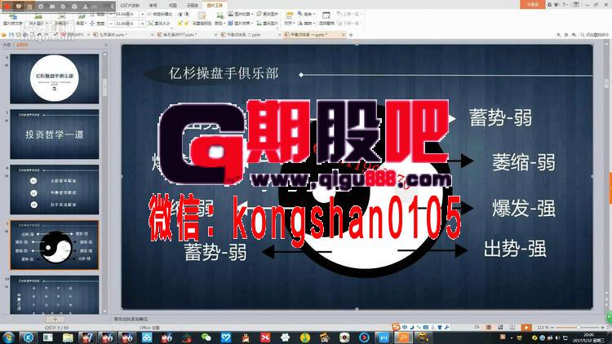Close the slide thumbnail side panel

click(106, 45)
